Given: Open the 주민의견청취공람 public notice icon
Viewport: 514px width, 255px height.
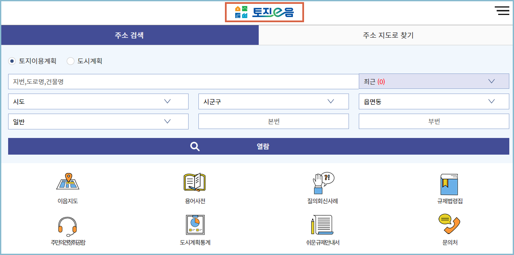Looking at the screenshot, I should coord(66,229).
